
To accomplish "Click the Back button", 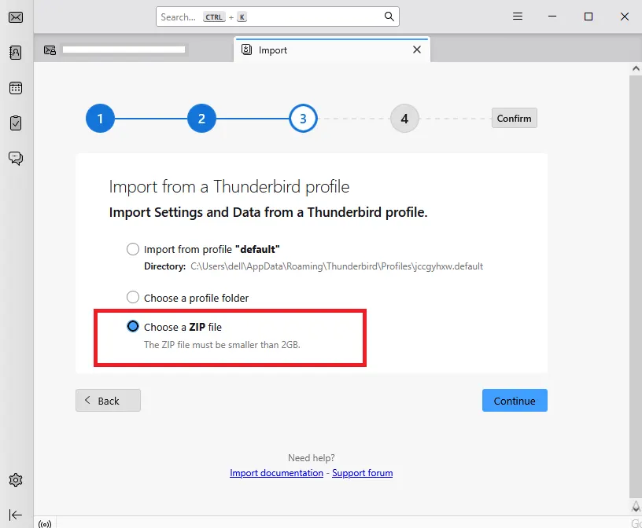I will (107, 400).
